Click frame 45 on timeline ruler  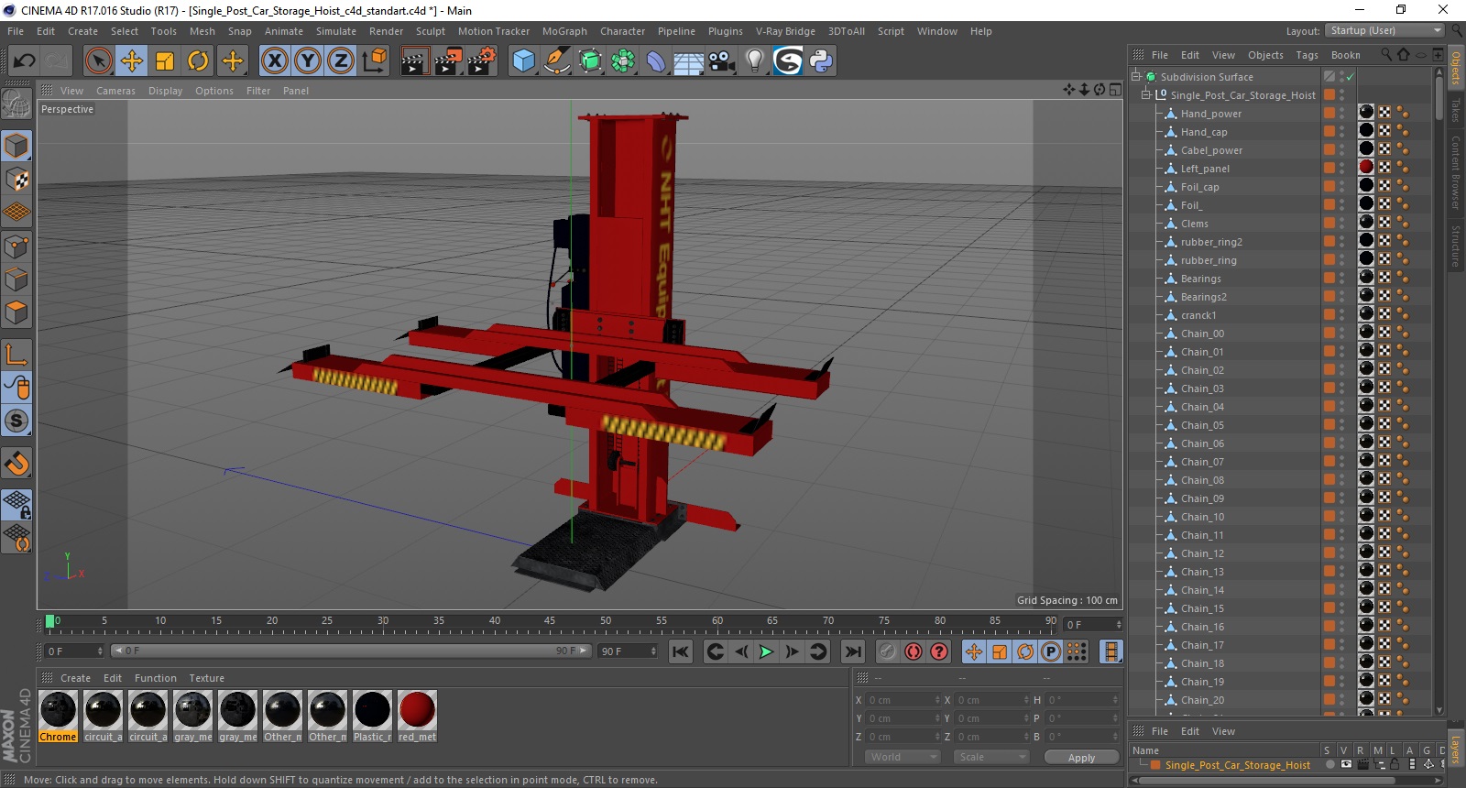pyautogui.click(x=550, y=621)
